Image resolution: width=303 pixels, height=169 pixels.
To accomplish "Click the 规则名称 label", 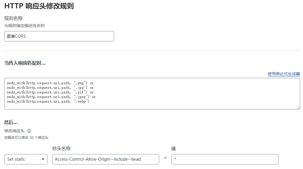I will [x=14, y=18].
